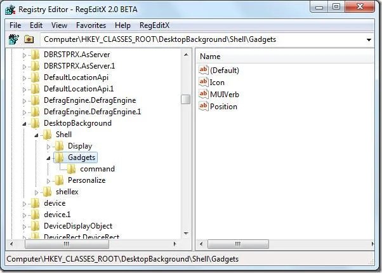The width and height of the screenshot is (382, 273).
Task: Select the MUIVerb value icon
Action: click(204, 95)
